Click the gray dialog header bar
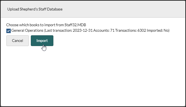The image size is (186, 107). coord(93,9)
